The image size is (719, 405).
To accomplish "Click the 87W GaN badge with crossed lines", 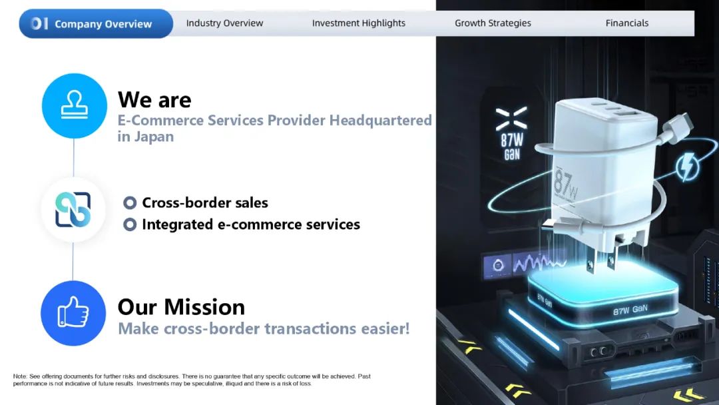I will (x=512, y=134).
